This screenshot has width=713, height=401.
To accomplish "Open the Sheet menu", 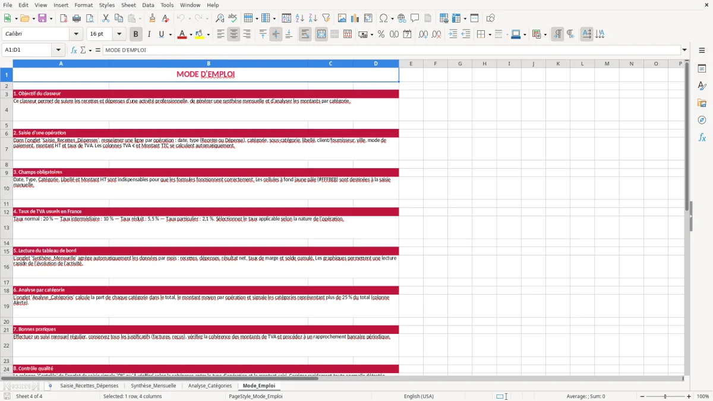I will tap(128, 5).
